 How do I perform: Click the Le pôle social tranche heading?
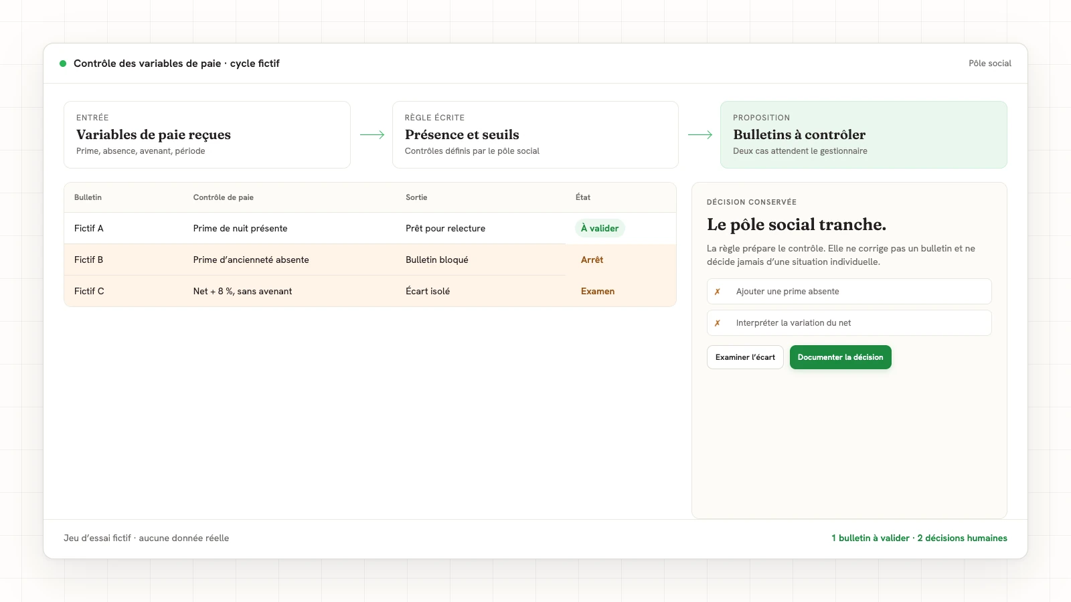click(x=797, y=224)
